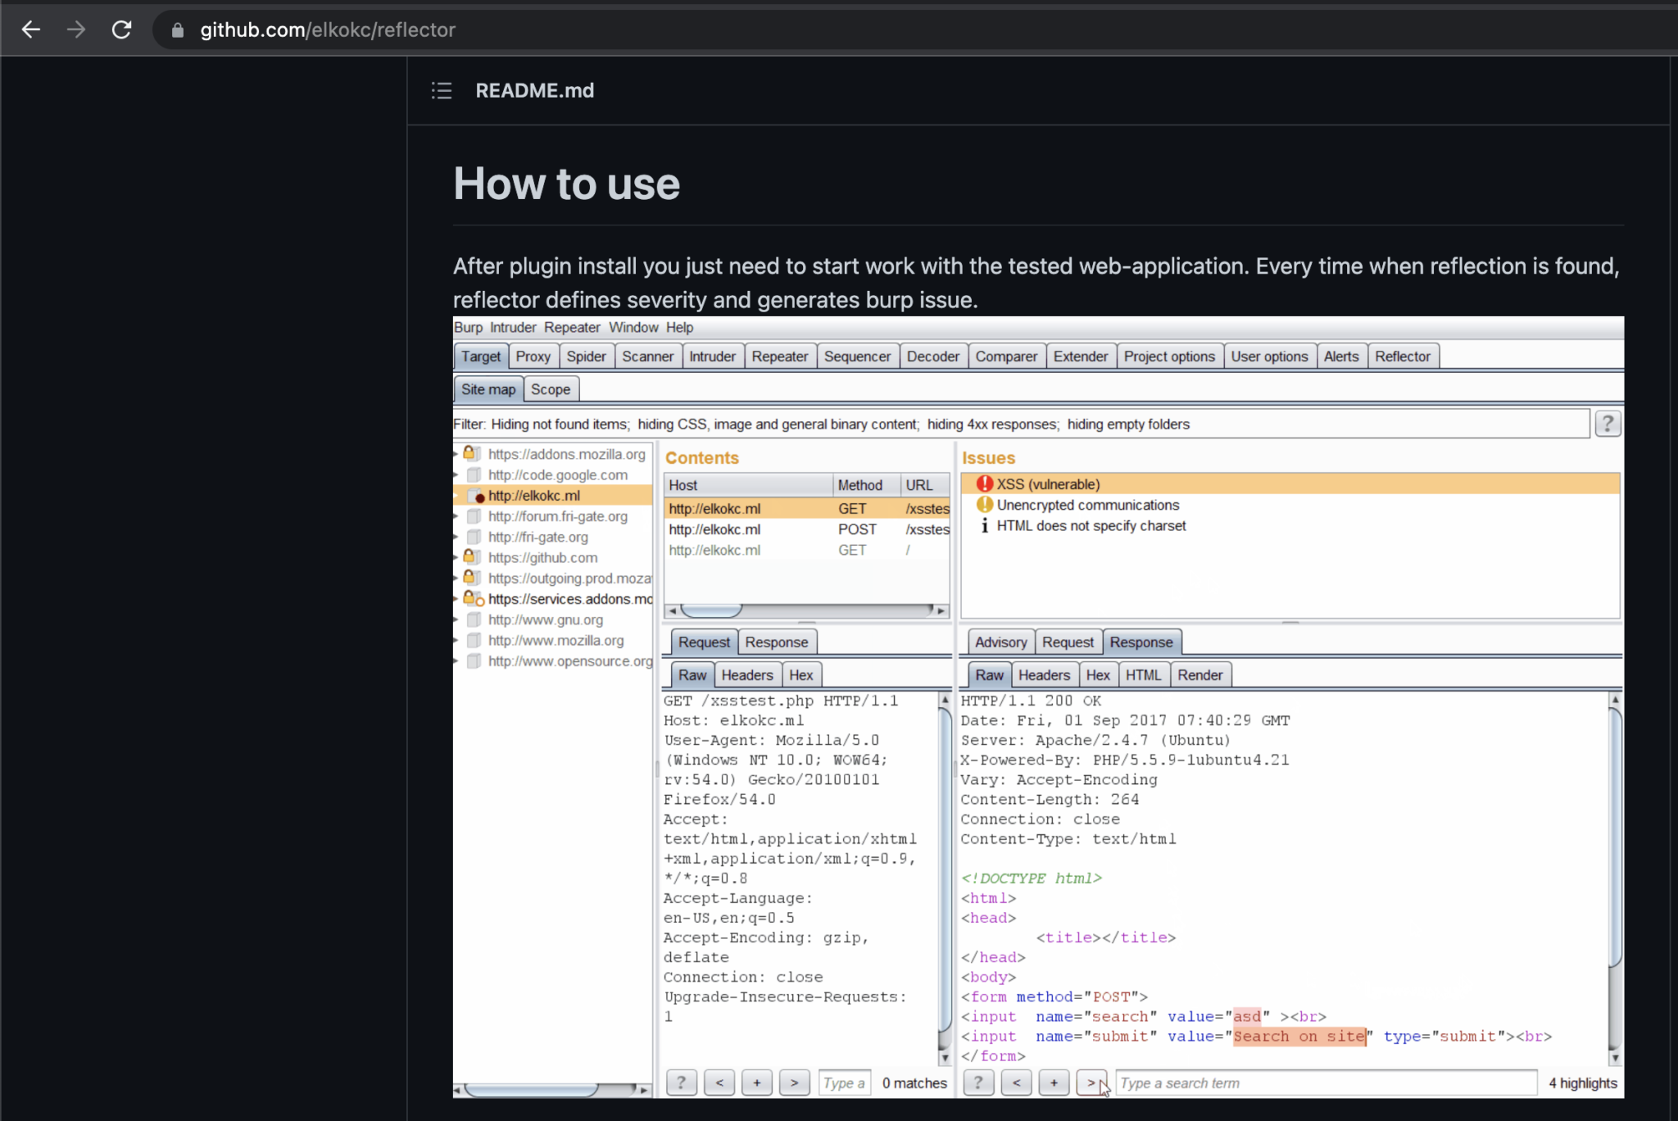Switch to the Scope tab
Viewport: 1678px width, 1121px height.
point(551,388)
